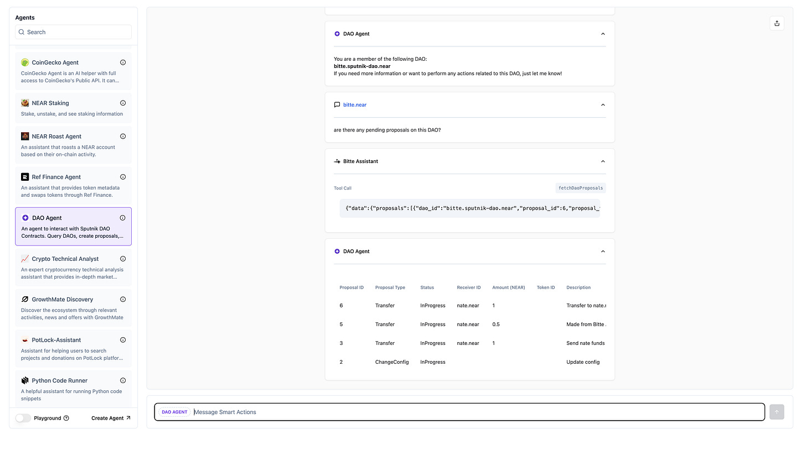Collapse the first DAO Agent message
This screenshot has height=450, width=806.
point(603,34)
